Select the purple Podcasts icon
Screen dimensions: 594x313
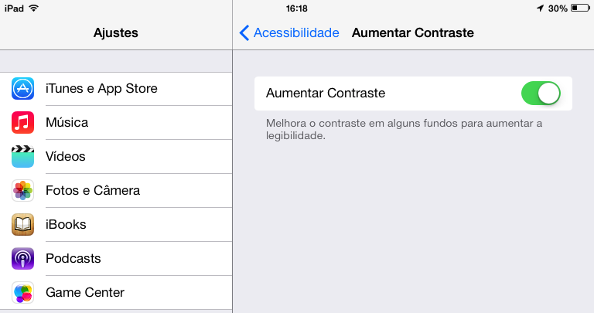point(22,258)
